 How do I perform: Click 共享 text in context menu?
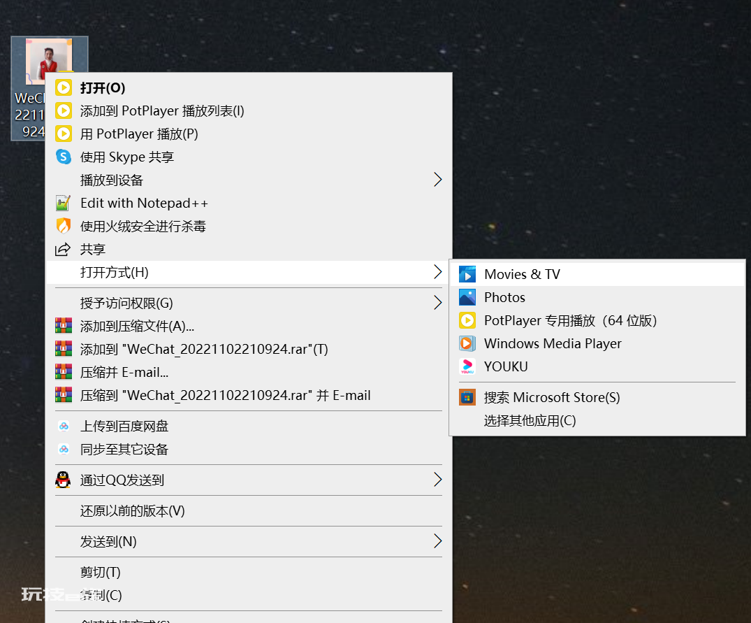[92, 249]
